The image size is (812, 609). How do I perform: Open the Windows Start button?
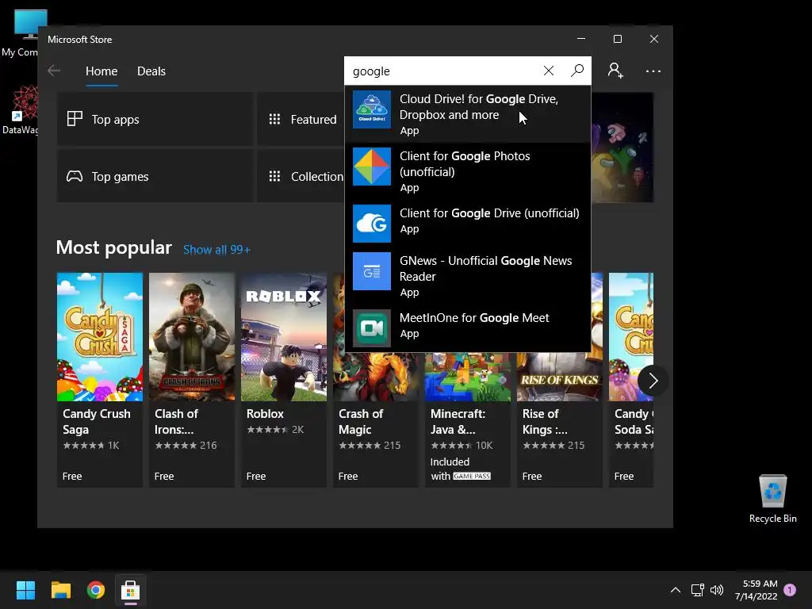pos(25,590)
